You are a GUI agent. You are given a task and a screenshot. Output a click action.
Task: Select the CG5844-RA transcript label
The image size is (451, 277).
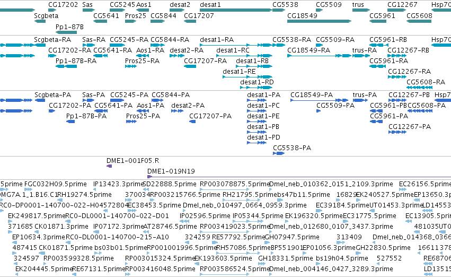point(170,39)
